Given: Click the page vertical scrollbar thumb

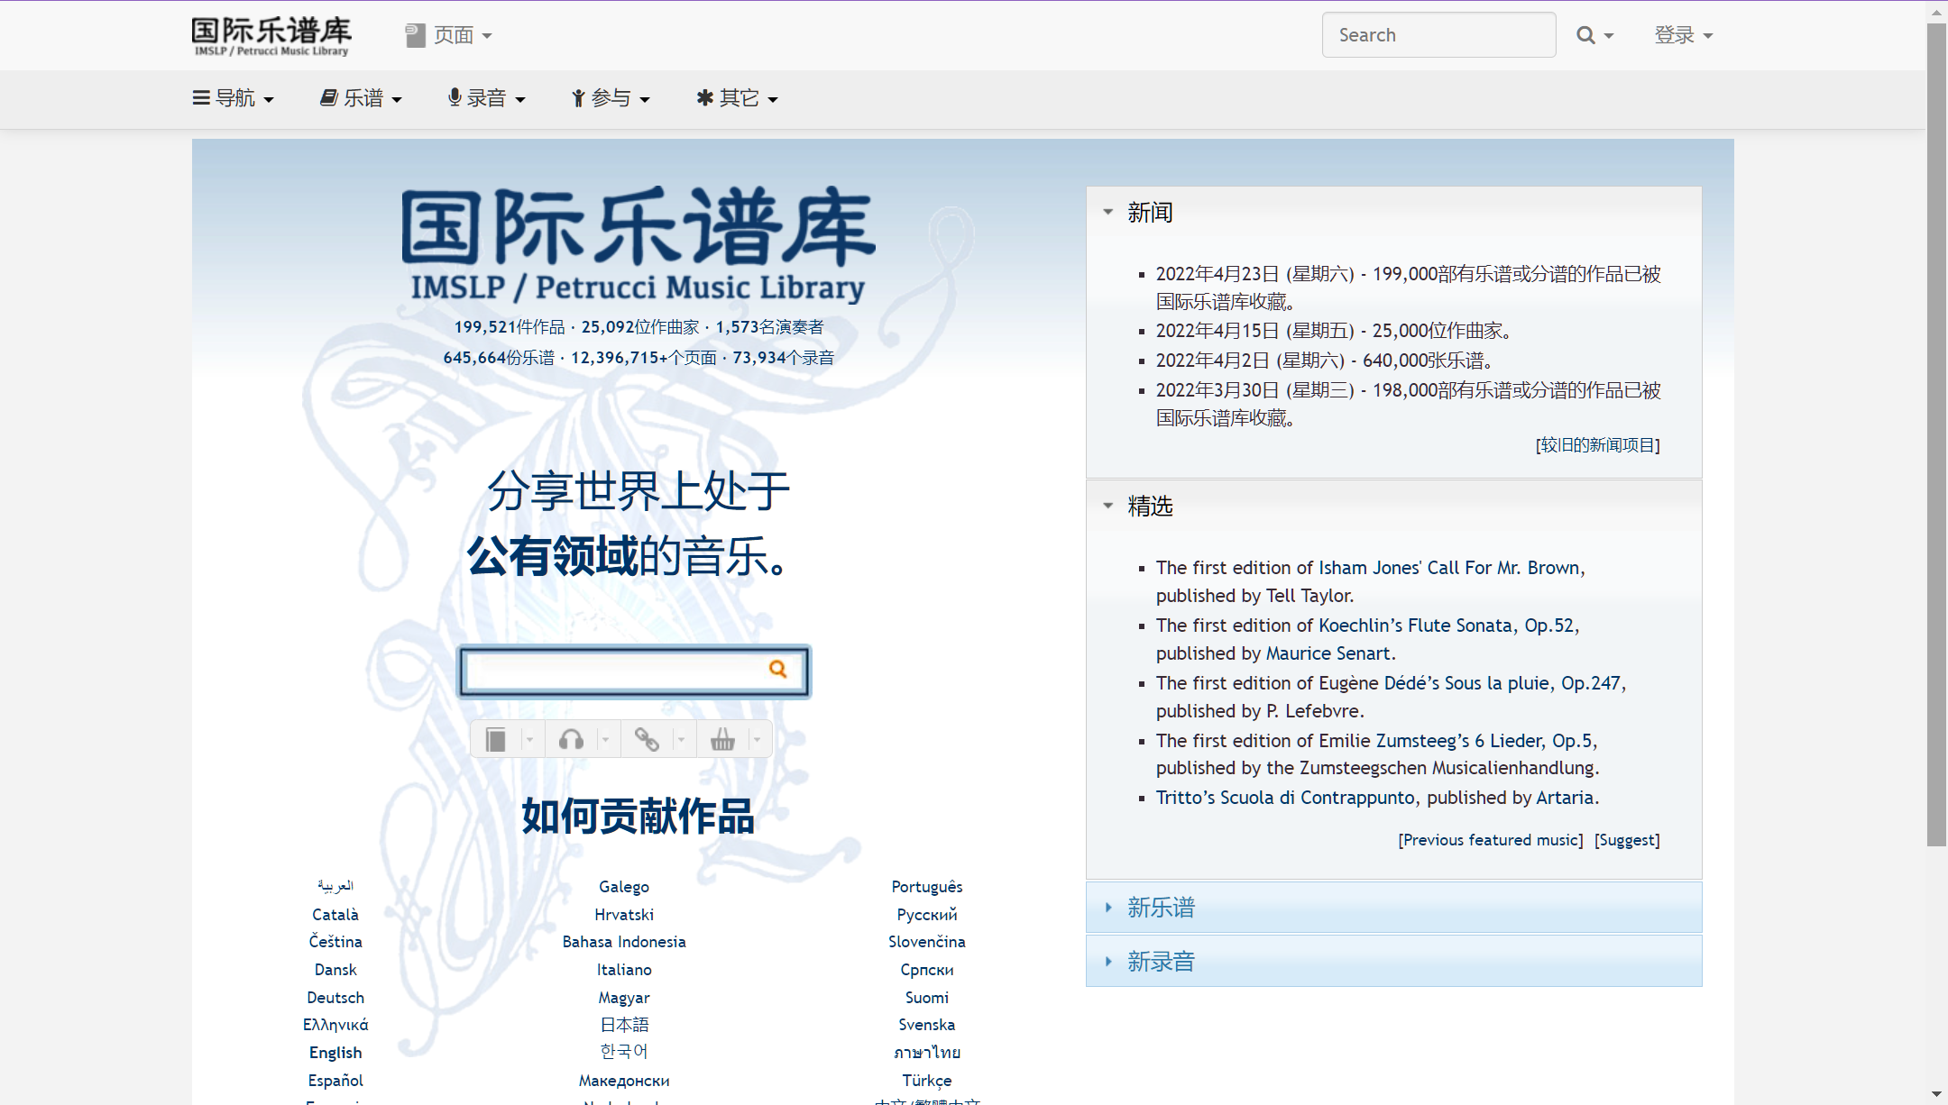Looking at the screenshot, I should click(1936, 435).
